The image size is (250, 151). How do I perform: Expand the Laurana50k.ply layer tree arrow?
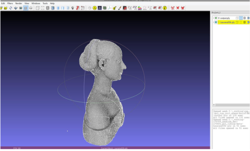tap(214, 22)
